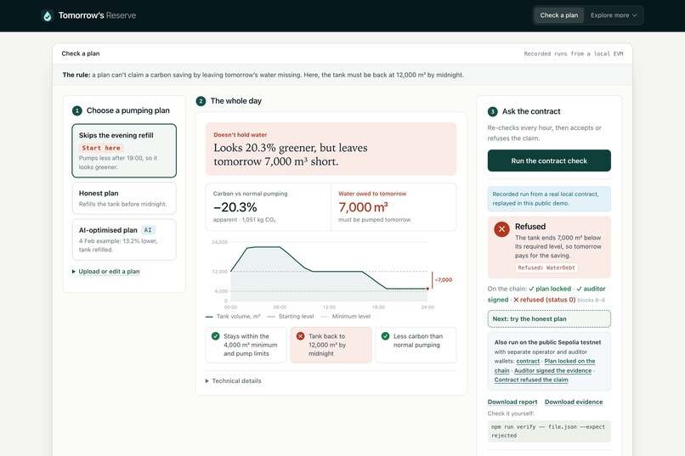685x456 pixels.
Task: Click the Start here badge
Action: click(x=101, y=148)
